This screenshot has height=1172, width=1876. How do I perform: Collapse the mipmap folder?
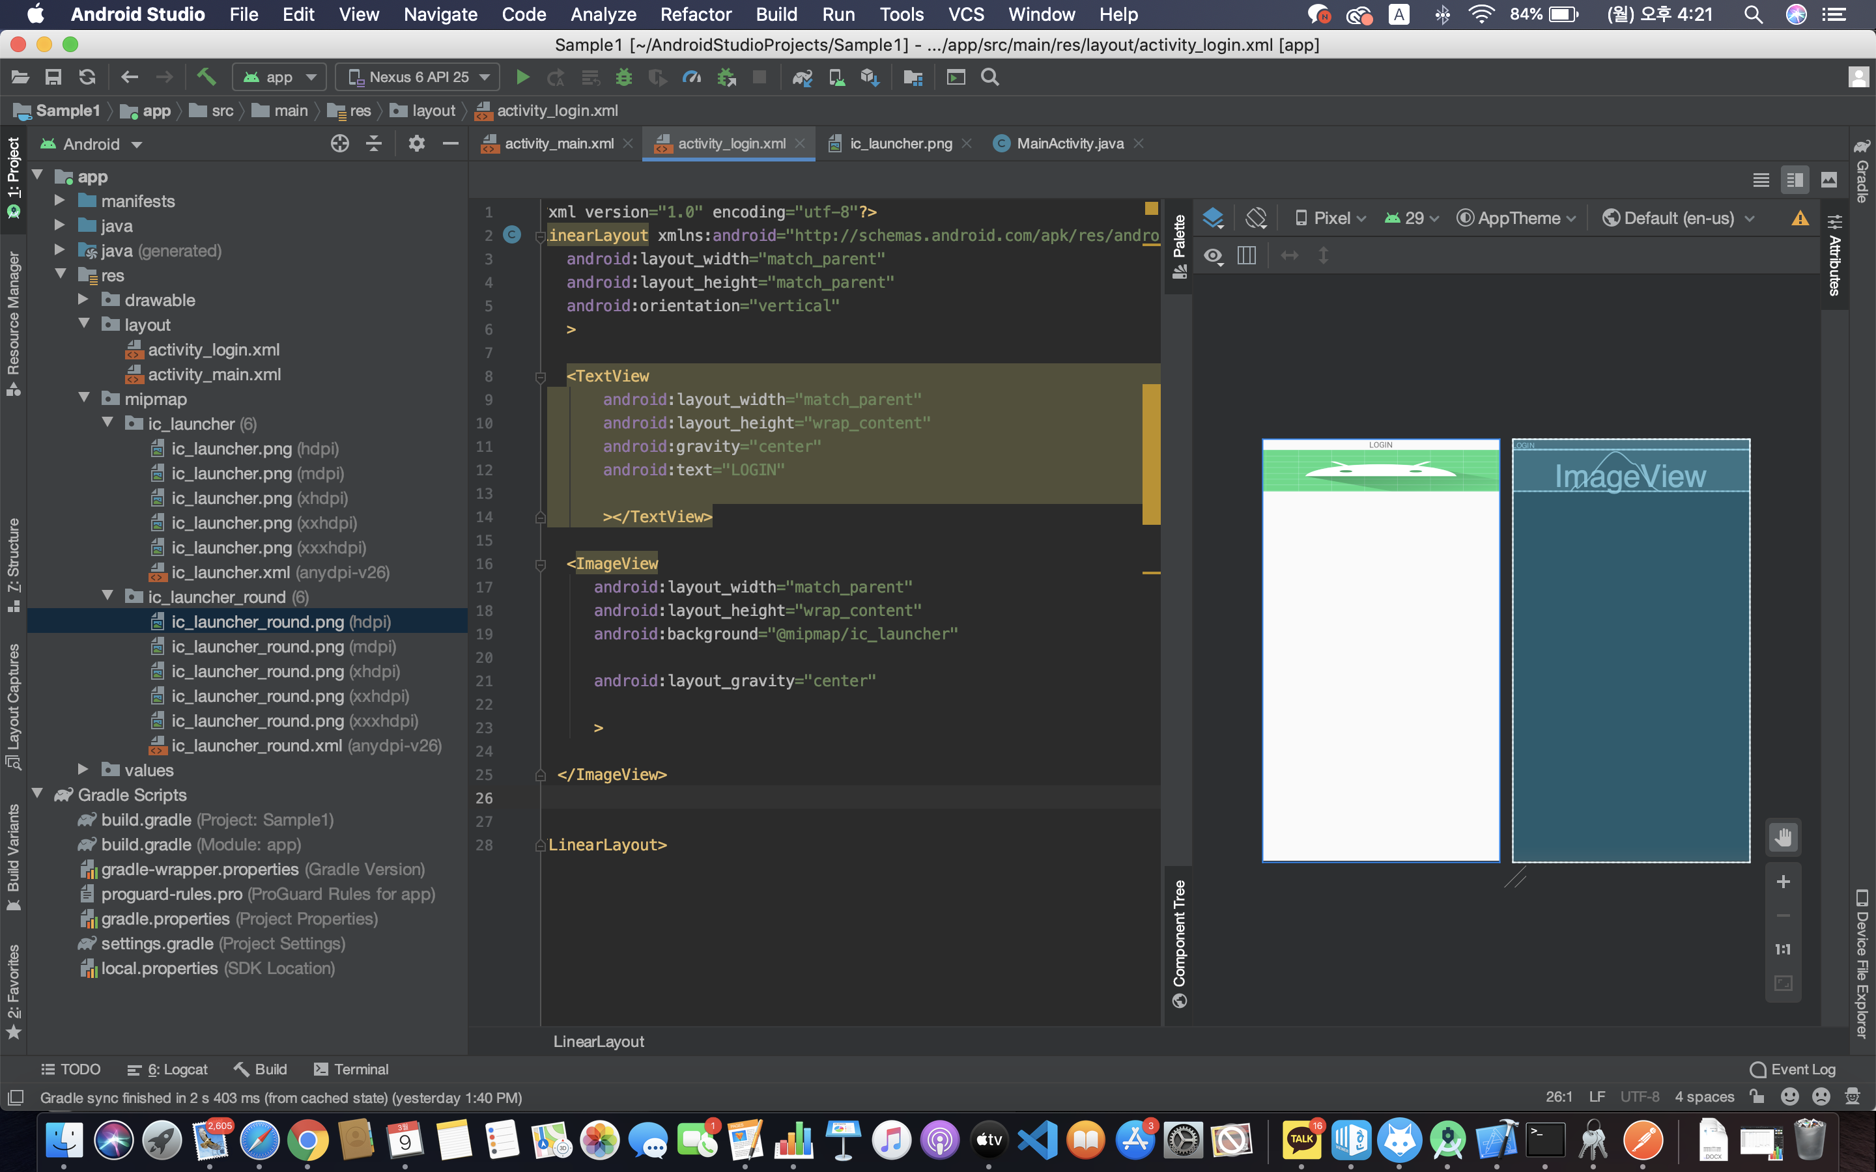84,398
